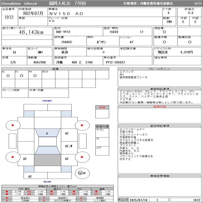The image size is (203, 203).
Task: Click the check date 2025/07/16
Action: [x=139, y=200]
